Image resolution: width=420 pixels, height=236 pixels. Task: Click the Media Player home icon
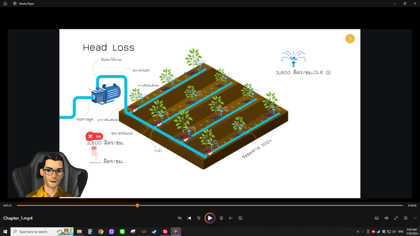5,4
